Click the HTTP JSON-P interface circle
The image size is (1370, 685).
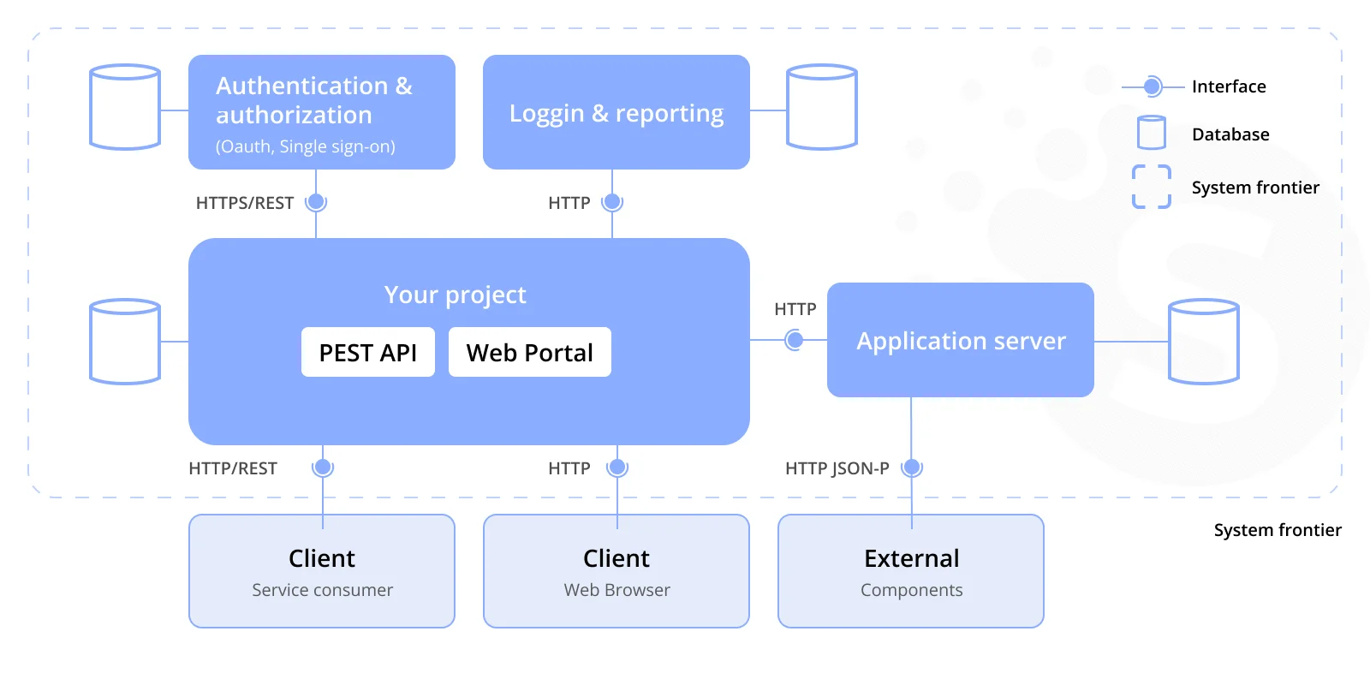(x=912, y=468)
